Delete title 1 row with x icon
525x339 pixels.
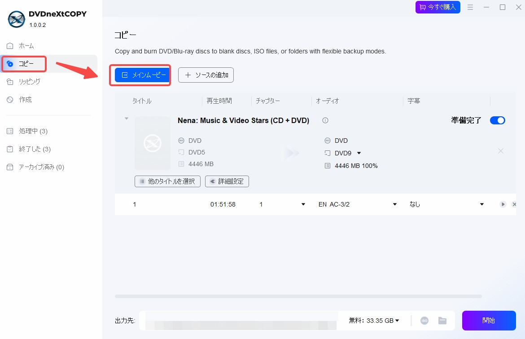[x=514, y=204]
